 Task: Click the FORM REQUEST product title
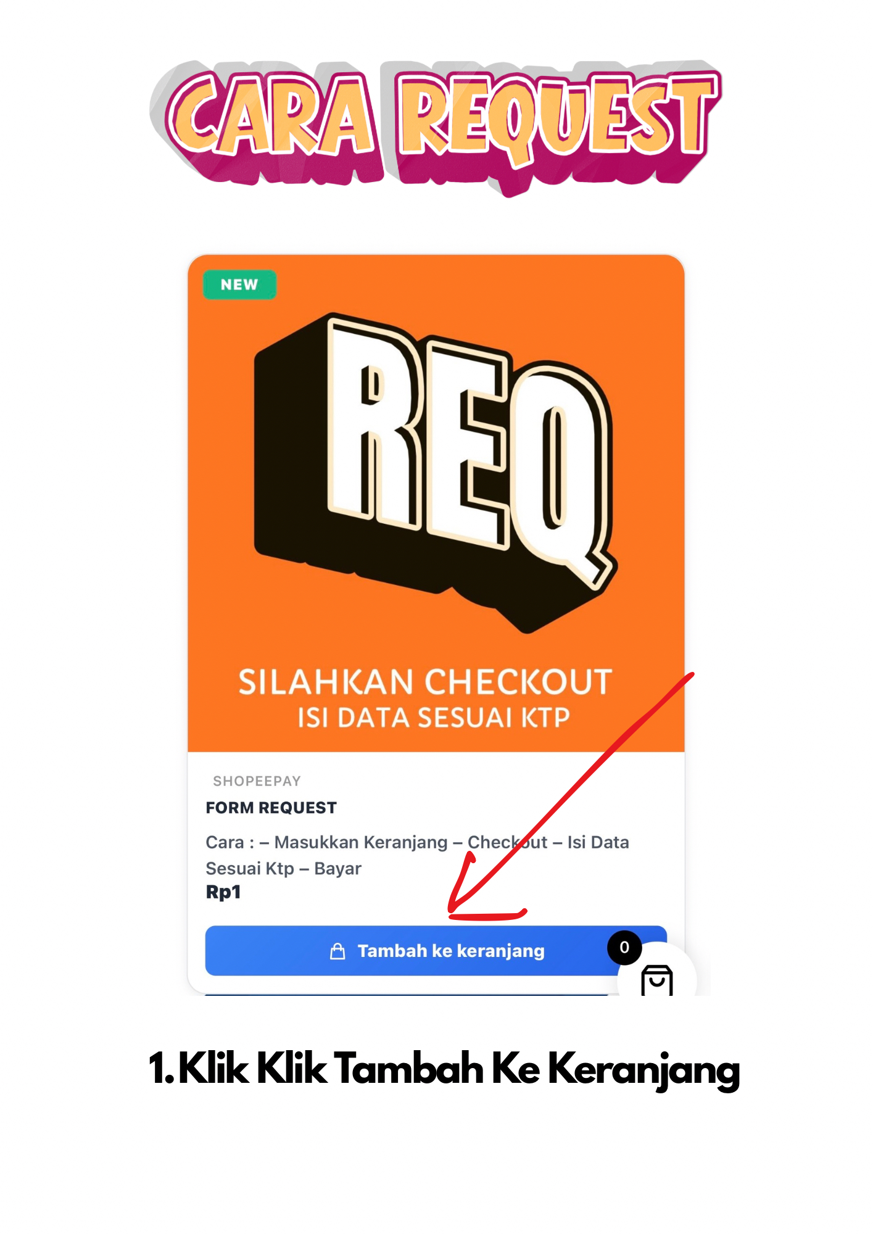tap(271, 808)
